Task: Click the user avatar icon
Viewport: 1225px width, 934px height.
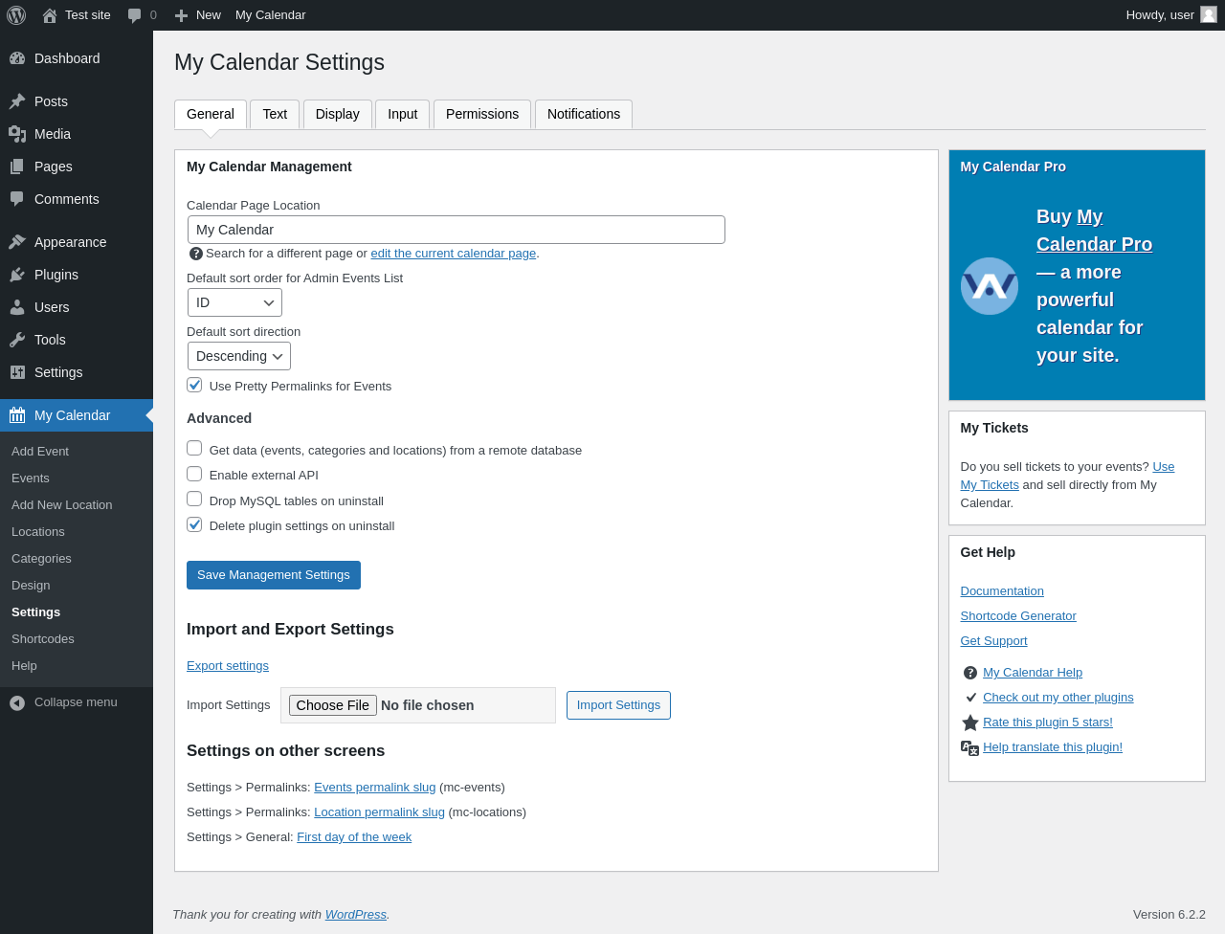Action: tap(1209, 14)
